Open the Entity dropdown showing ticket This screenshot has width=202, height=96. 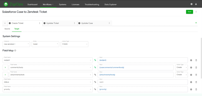(x=45, y=44)
